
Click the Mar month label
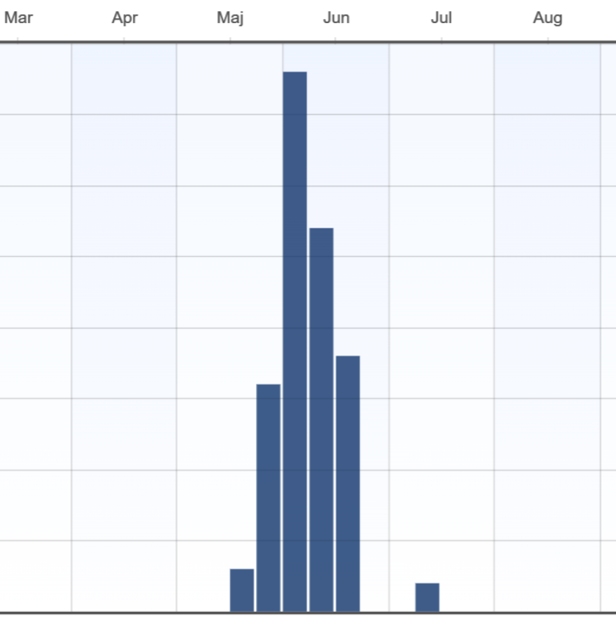tap(18, 18)
